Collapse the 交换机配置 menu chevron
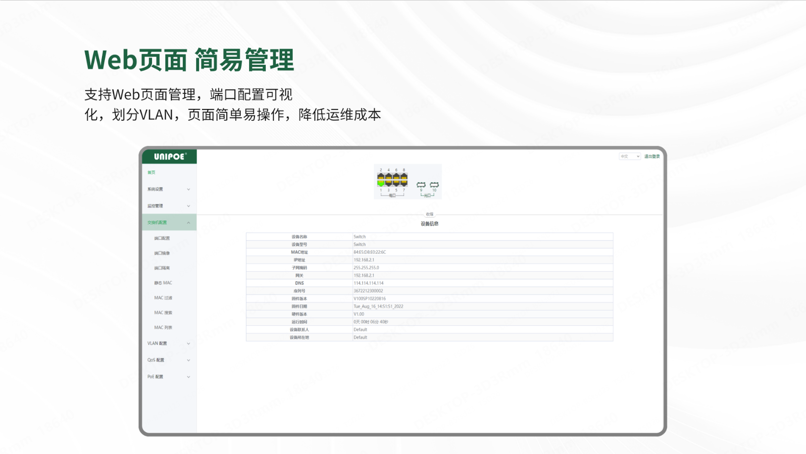Image resolution: width=806 pixels, height=454 pixels. coord(189,223)
